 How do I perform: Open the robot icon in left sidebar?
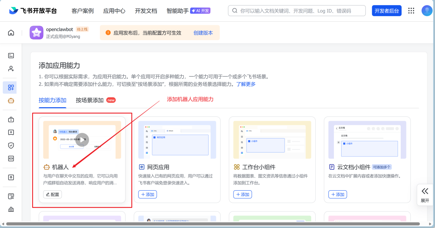[11, 101]
